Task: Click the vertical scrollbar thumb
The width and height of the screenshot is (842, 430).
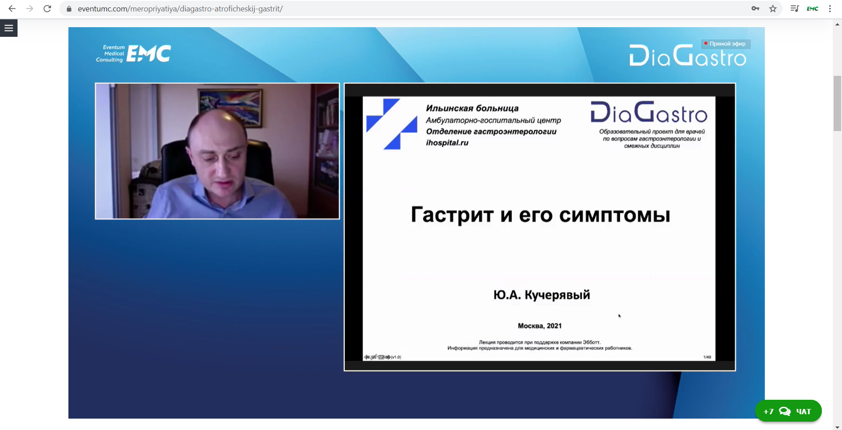Action: click(837, 103)
